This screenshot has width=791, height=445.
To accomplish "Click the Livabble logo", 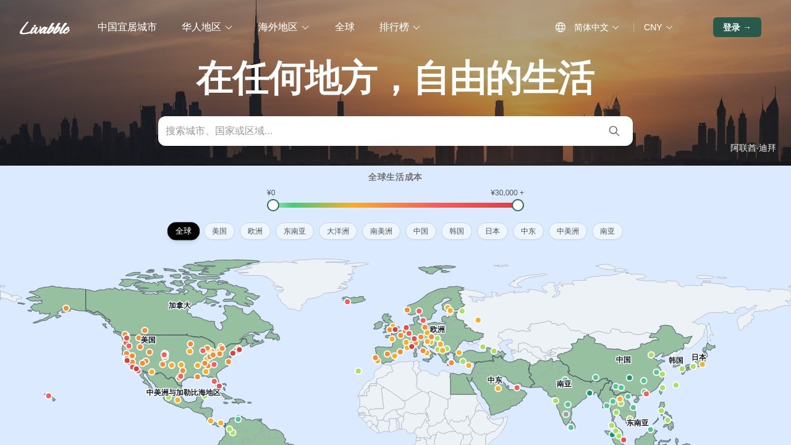I will coord(44,28).
